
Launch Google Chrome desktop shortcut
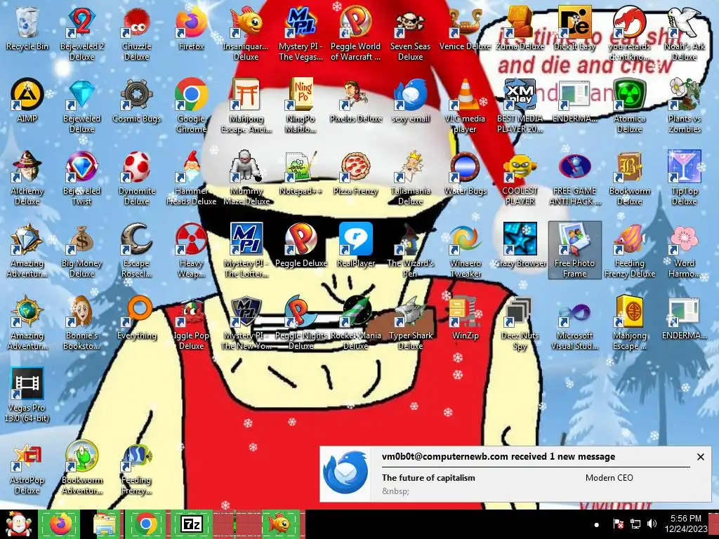point(191,105)
